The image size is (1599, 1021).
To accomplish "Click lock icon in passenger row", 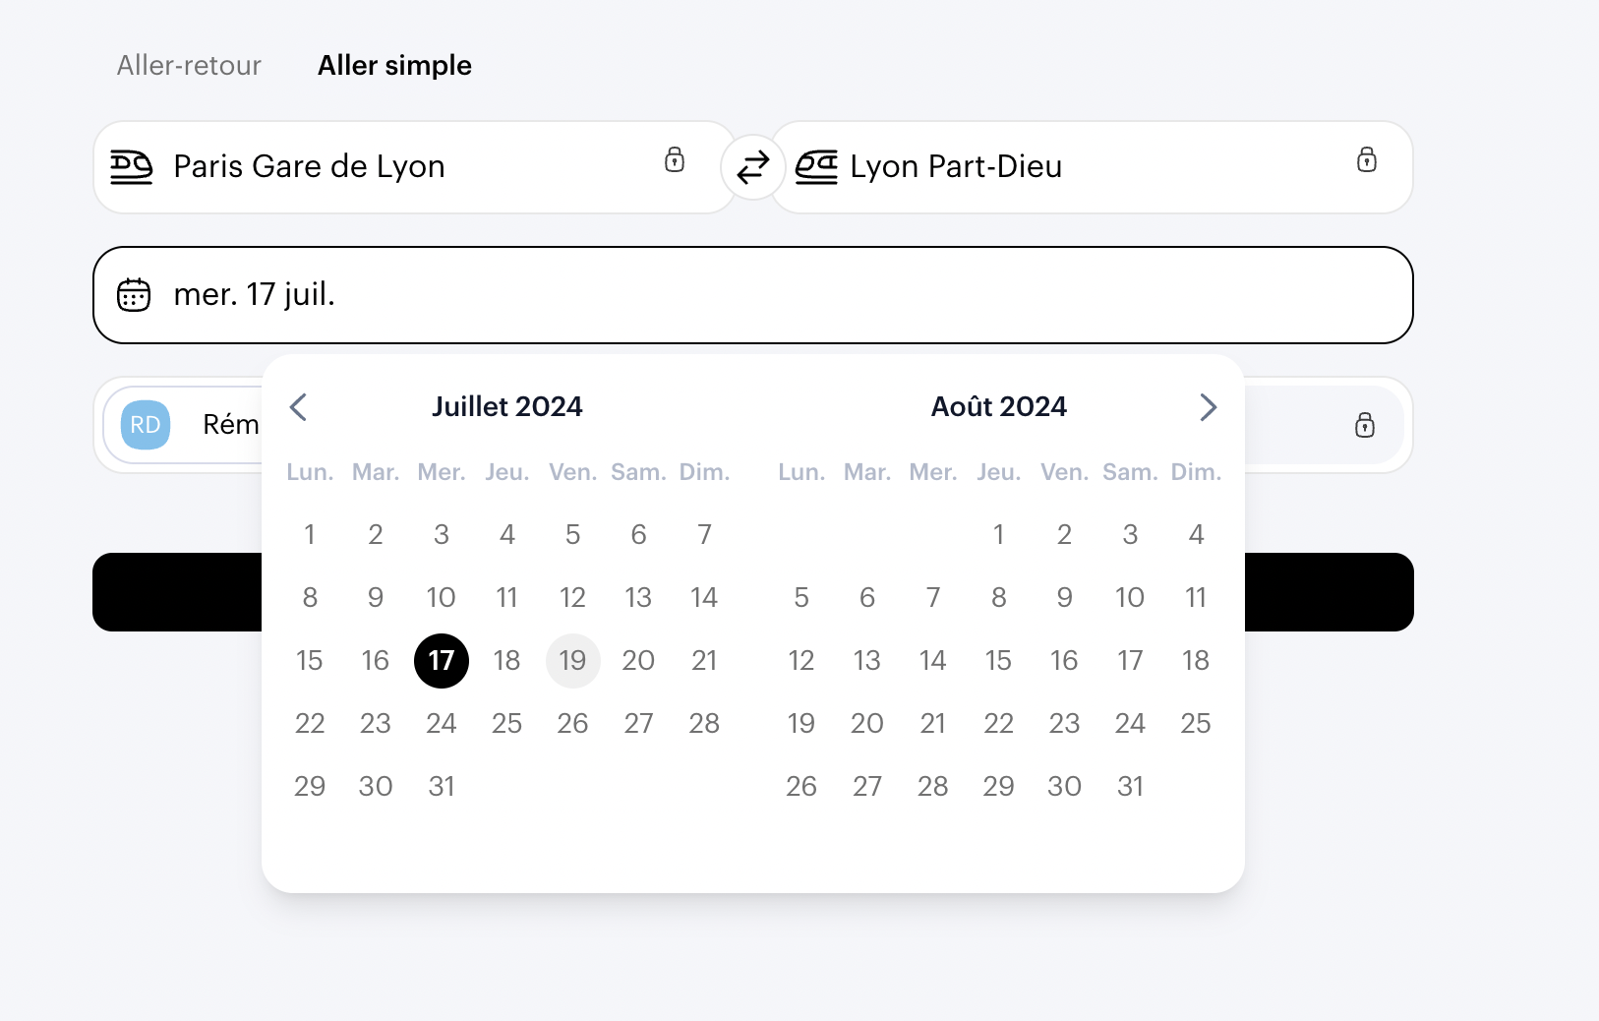I will point(1365,425).
